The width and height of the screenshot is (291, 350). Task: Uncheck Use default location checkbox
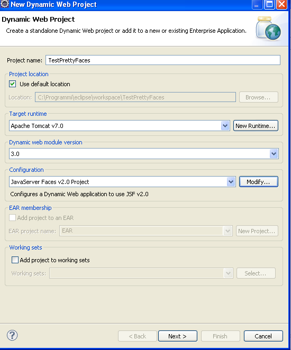click(x=13, y=84)
